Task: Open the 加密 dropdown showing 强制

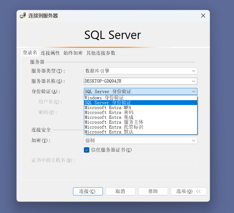Action: (x=141, y=140)
